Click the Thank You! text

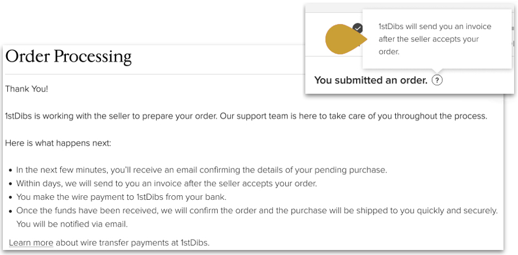coord(27,89)
